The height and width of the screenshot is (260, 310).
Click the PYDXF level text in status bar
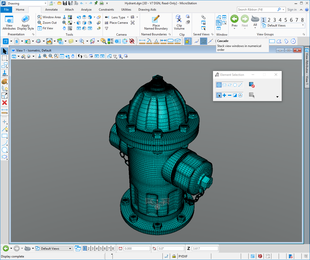pyautogui.click(x=183, y=256)
